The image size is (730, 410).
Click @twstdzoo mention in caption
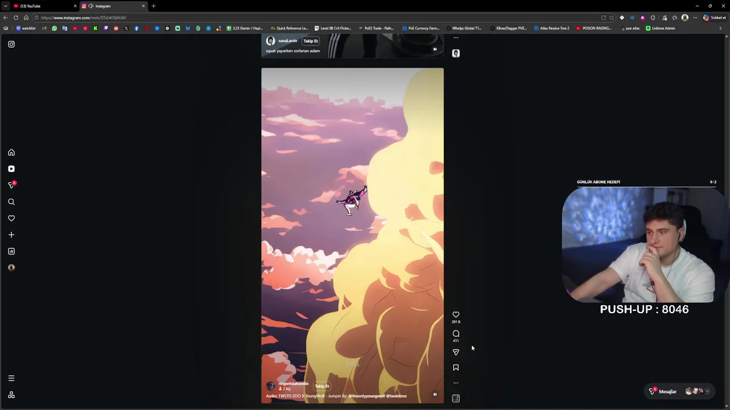tap(396, 396)
